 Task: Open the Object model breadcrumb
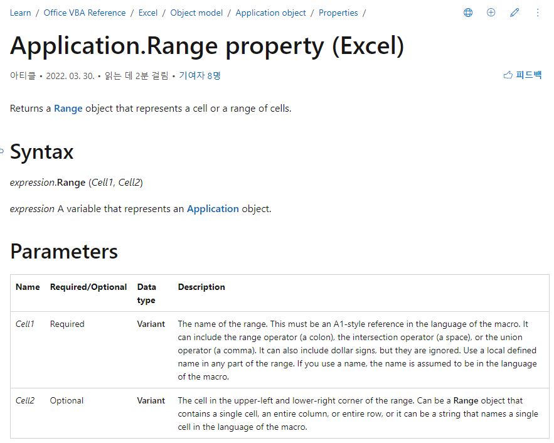pyautogui.click(x=196, y=13)
